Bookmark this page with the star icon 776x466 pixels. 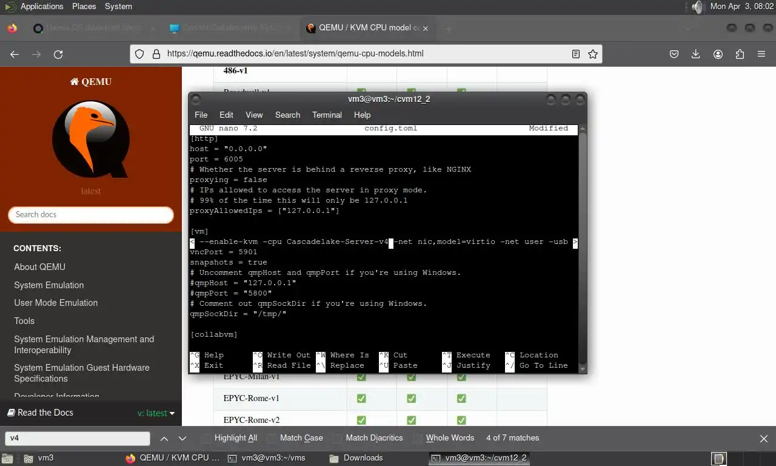593,54
